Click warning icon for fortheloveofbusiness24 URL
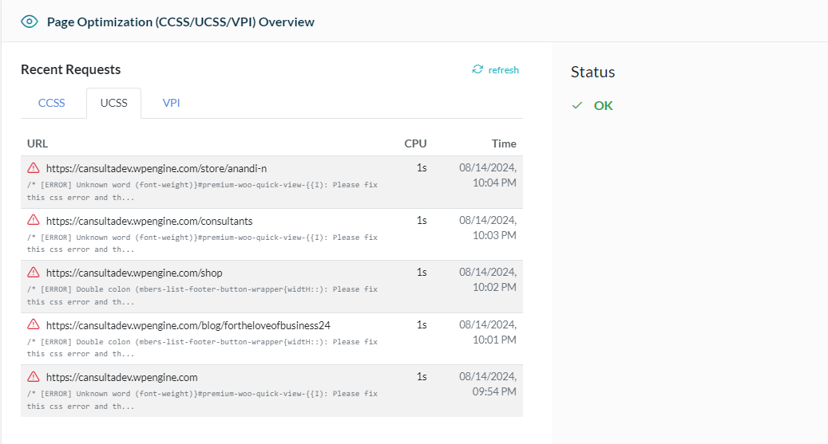This screenshot has width=828, height=444. tap(34, 324)
